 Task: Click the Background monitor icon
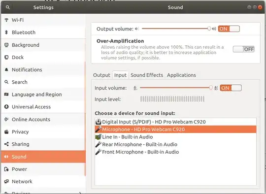(x=6, y=45)
